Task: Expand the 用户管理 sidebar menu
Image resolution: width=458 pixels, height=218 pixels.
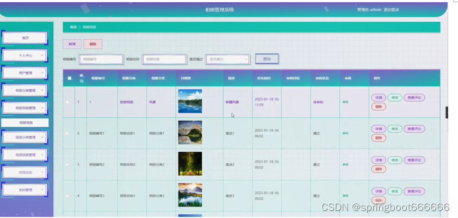Action: click(x=25, y=73)
